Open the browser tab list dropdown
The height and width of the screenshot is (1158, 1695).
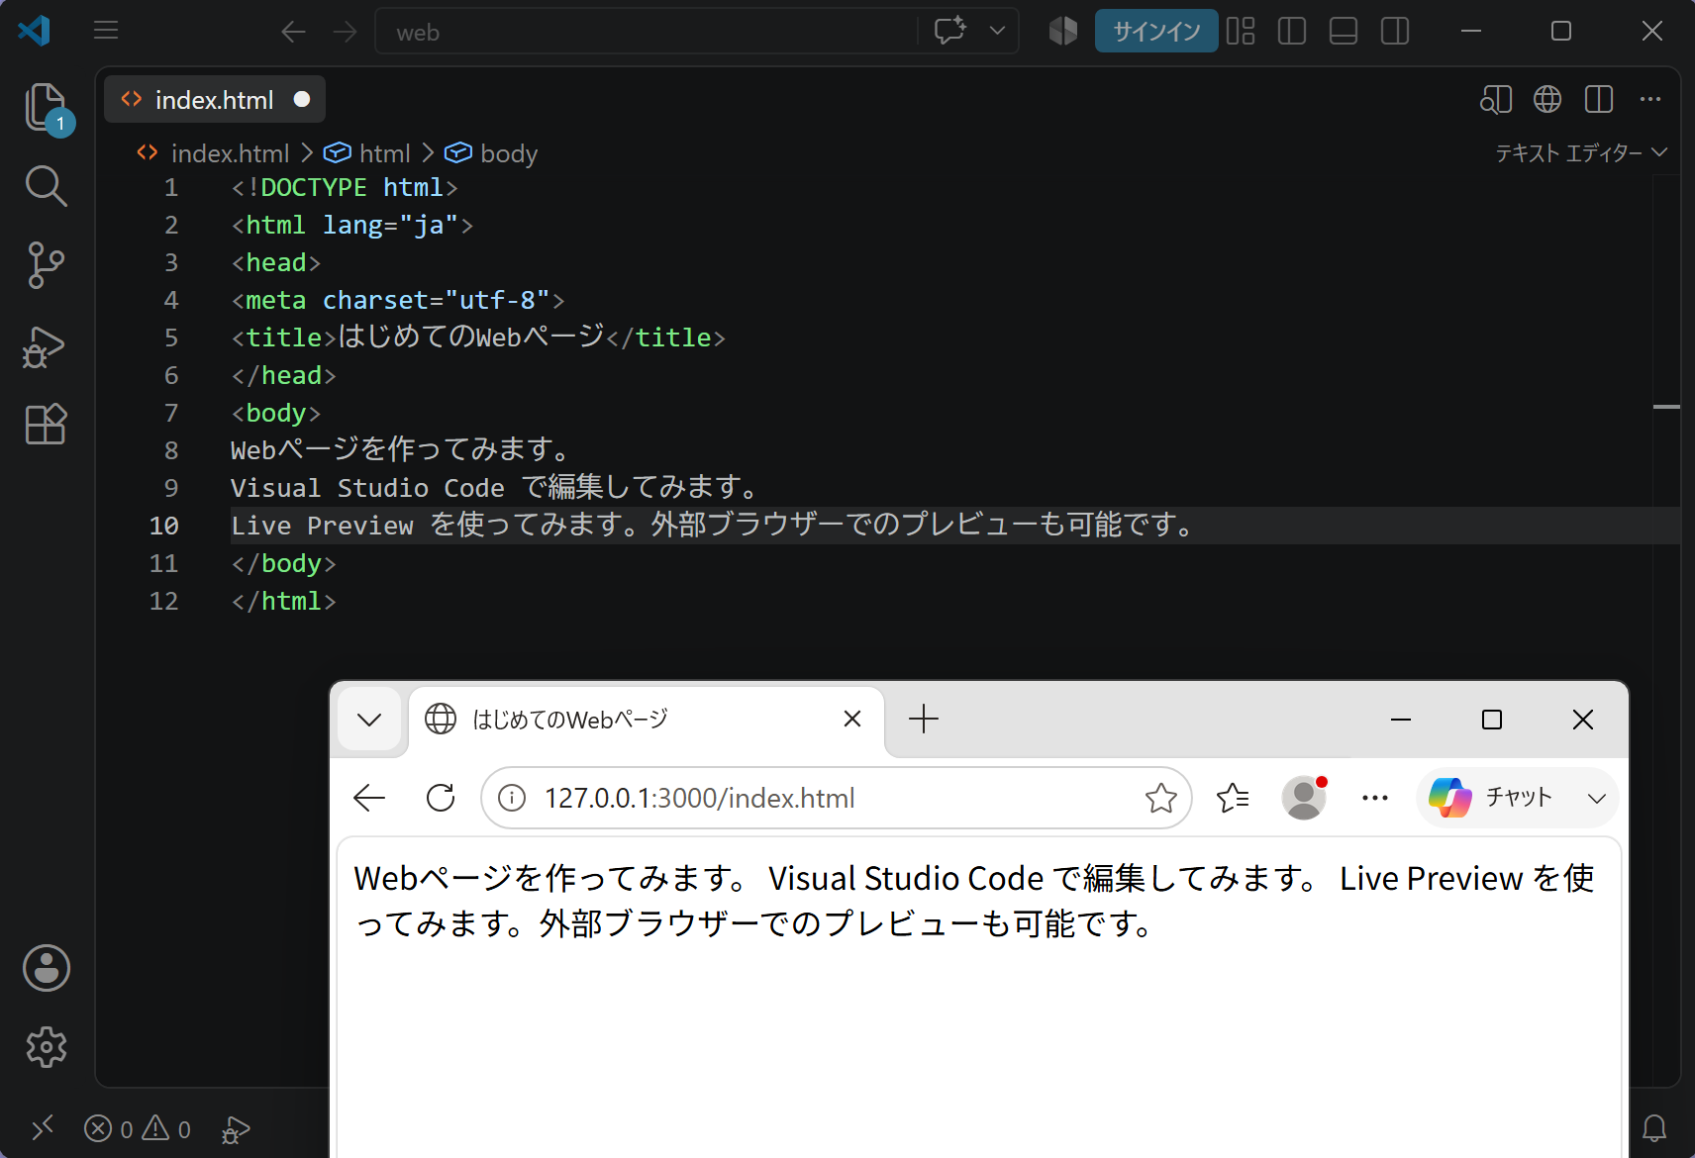369,720
